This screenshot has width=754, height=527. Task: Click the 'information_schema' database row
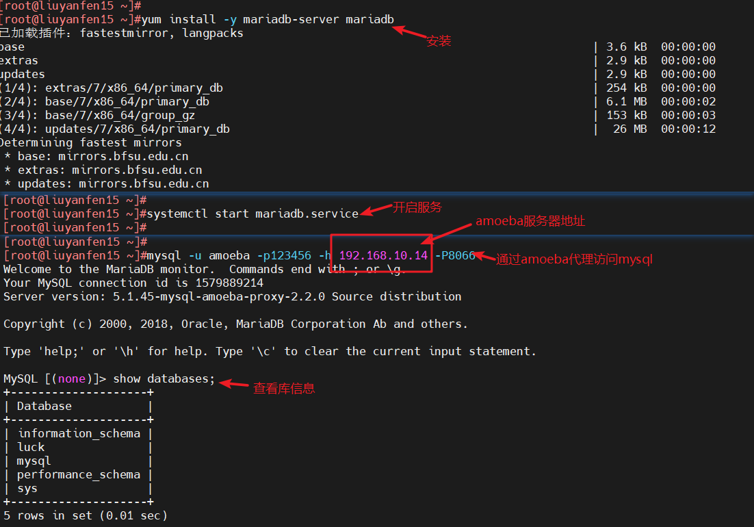[x=79, y=434]
